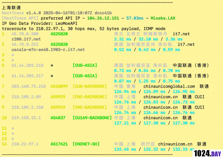Click hop 5 IP 61.14.203.218
Viewport: 223px width, 157px height.
(x=27, y=65)
